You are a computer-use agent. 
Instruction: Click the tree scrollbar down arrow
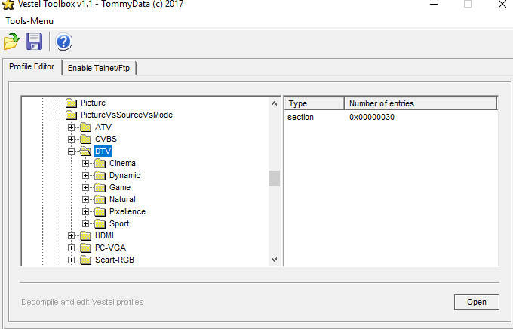coord(274,260)
